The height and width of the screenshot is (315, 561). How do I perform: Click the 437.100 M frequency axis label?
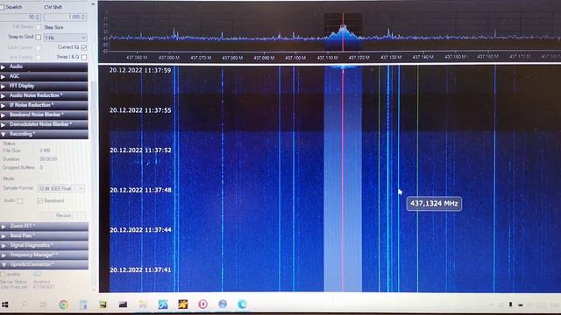click(x=295, y=58)
